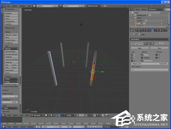Open the Window menu
Image resolution: width=171 pixels, height=129 pixels.
(x=23, y=6)
